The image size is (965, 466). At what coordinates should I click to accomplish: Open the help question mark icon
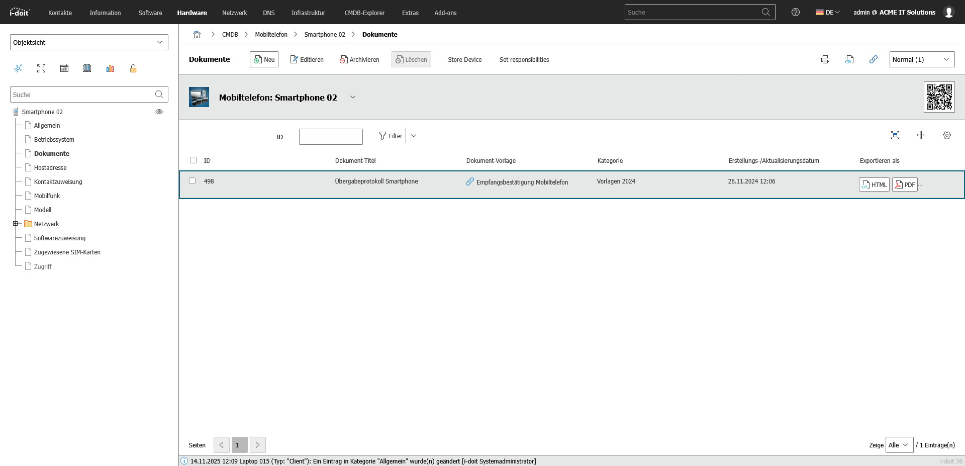tap(795, 12)
